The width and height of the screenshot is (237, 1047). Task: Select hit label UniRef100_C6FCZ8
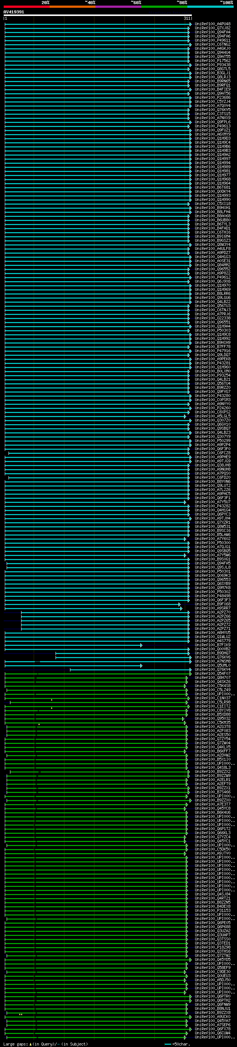click(x=213, y=453)
